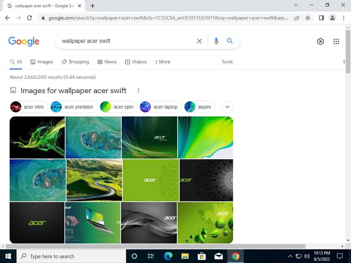Click the share this page icon
Viewport: 351px width, 263px height.
(297, 18)
